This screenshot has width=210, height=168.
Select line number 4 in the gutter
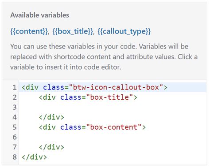[x=15, y=117]
